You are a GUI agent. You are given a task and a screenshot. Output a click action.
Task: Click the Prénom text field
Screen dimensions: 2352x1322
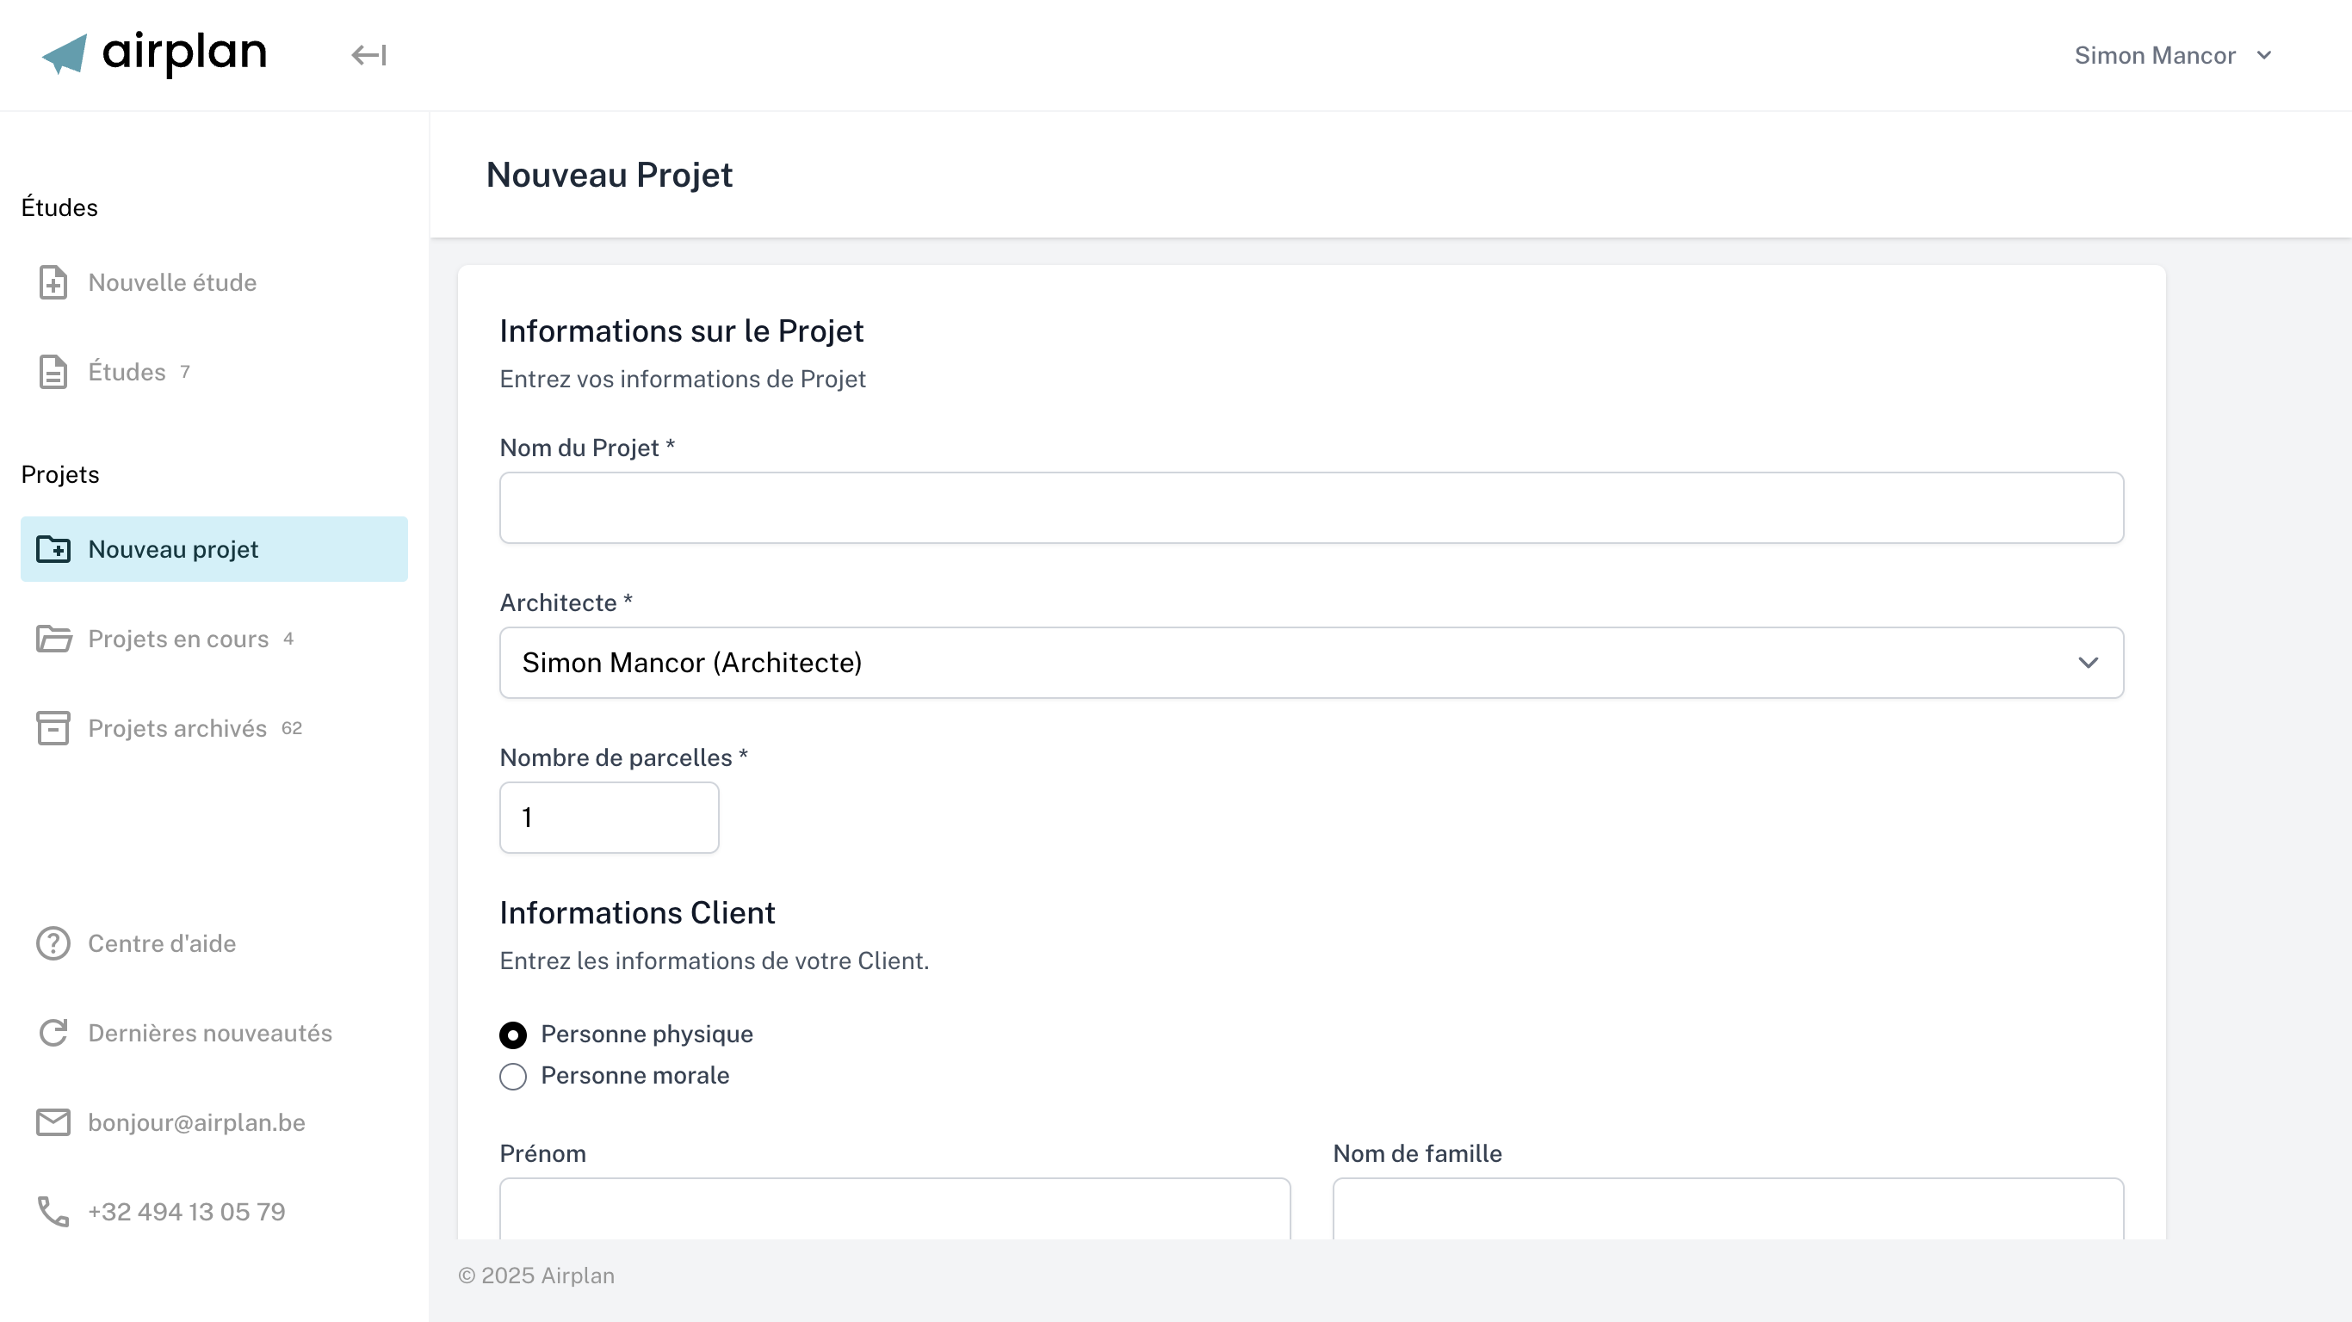tap(894, 1208)
